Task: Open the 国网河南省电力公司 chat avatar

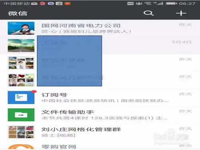Action: coord(21,28)
